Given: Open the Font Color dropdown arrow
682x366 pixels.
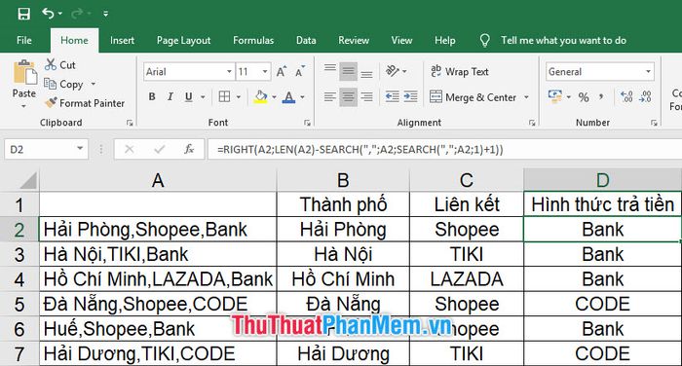Looking at the screenshot, I should [302, 97].
